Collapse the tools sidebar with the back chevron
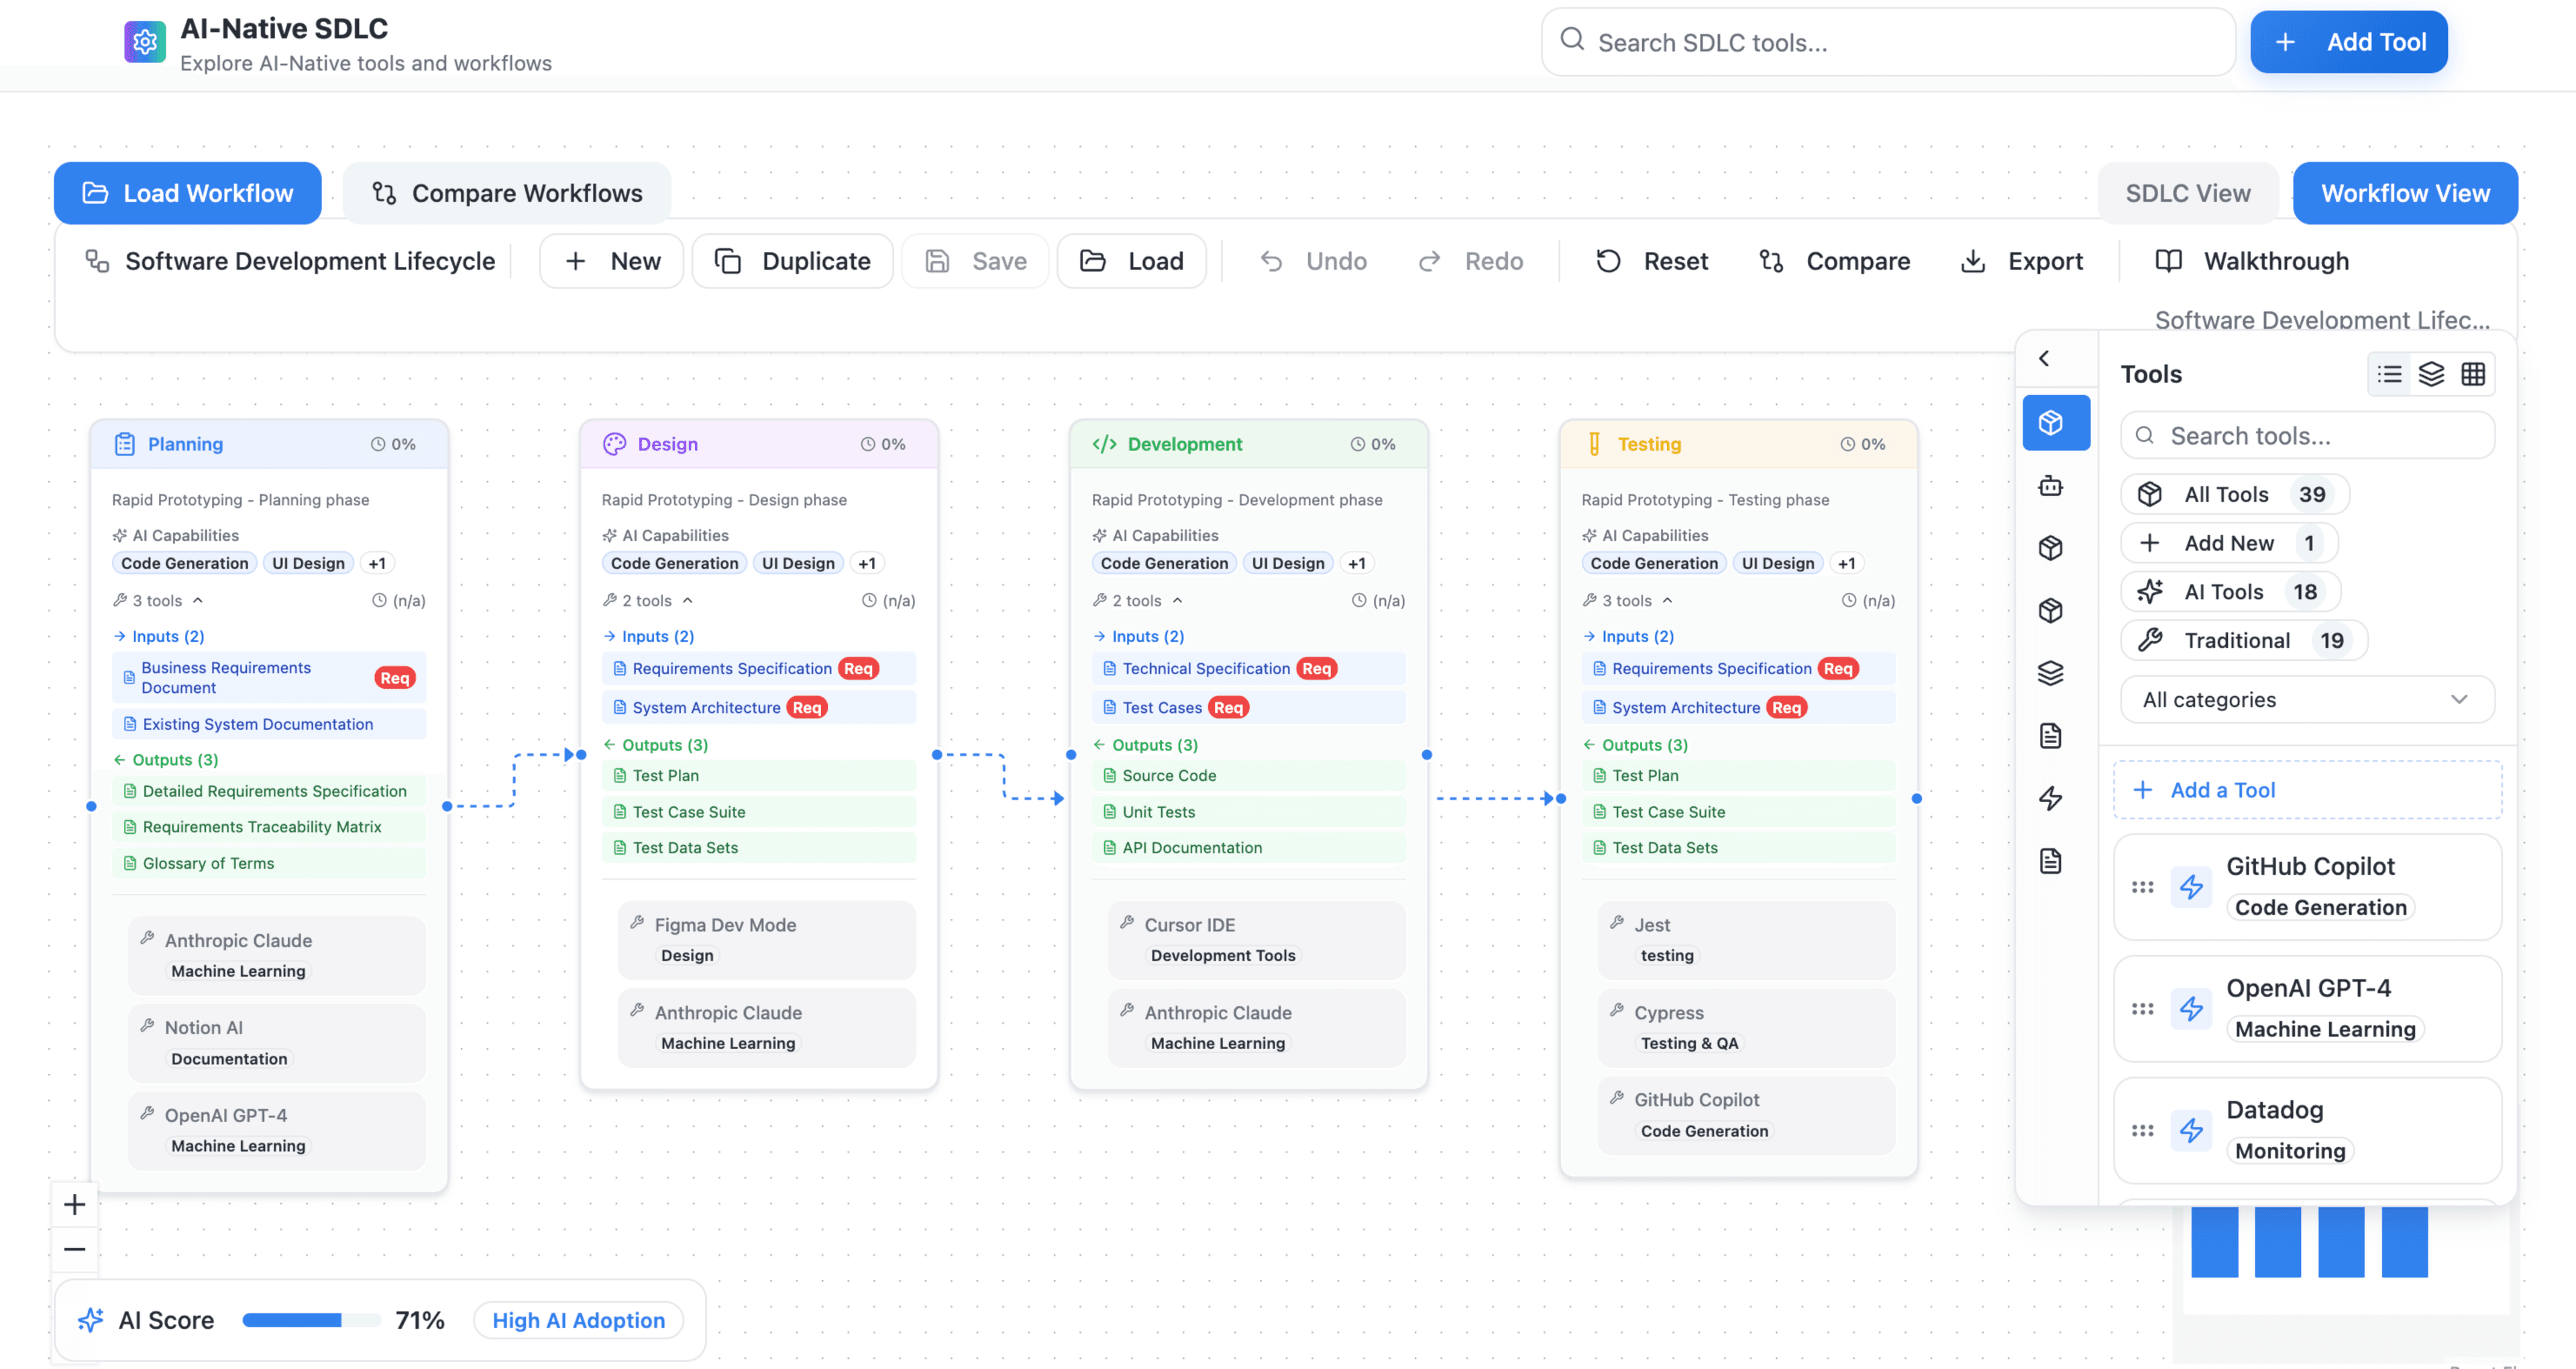 (x=2044, y=358)
